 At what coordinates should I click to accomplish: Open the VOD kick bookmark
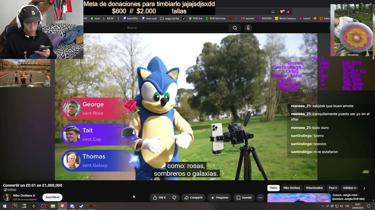195,18
